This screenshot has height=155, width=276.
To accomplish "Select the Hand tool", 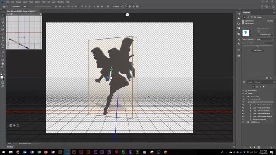I will click(3, 63).
